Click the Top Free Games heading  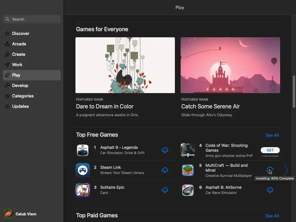[x=97, y=135]
